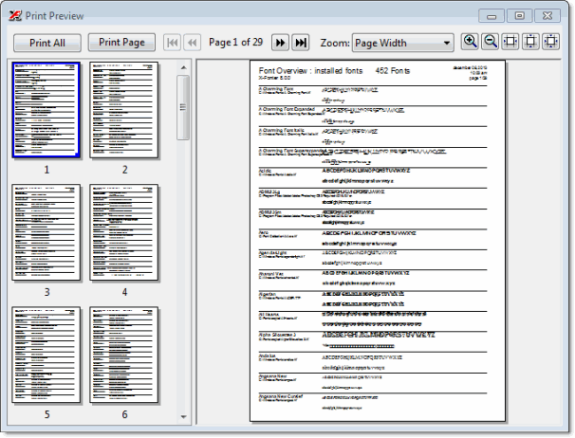This screenshot has width=575, height=438.
Task: Click the Algerian font entry in preview
Action: (x=373, y=299)
